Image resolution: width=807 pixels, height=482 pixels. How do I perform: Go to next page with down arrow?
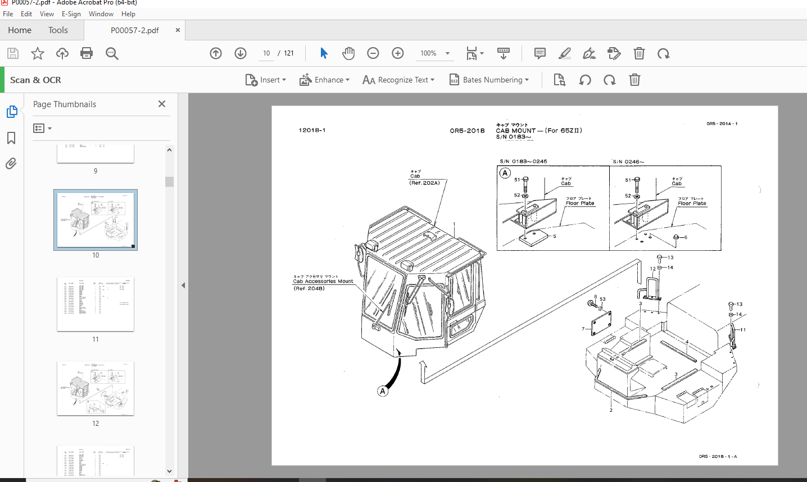241,53
